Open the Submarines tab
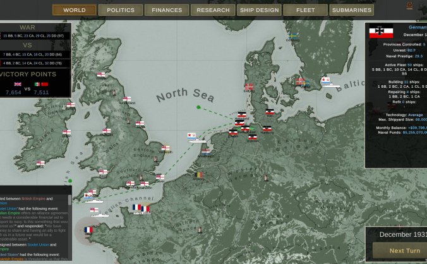Viewport: 427px width, 264px height. tap(351, 10)
